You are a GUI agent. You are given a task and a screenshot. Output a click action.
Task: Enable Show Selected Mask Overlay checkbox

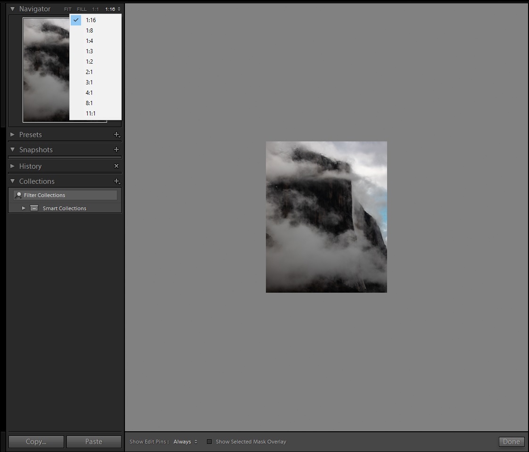click(209, 442)
